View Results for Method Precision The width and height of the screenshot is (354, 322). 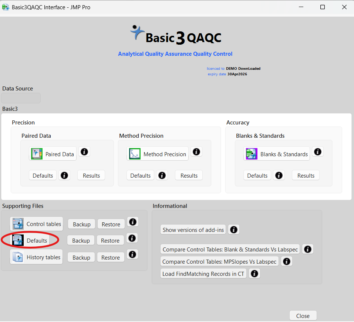point(189,175)
